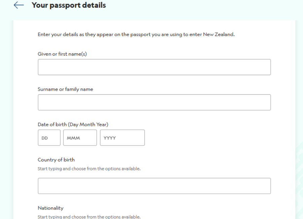
Task: Focus the Given or first name(s) field
Action: click(x=154, y=67)
